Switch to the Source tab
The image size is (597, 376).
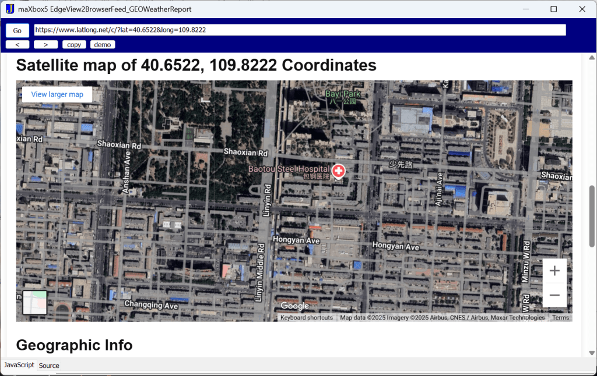49,366
